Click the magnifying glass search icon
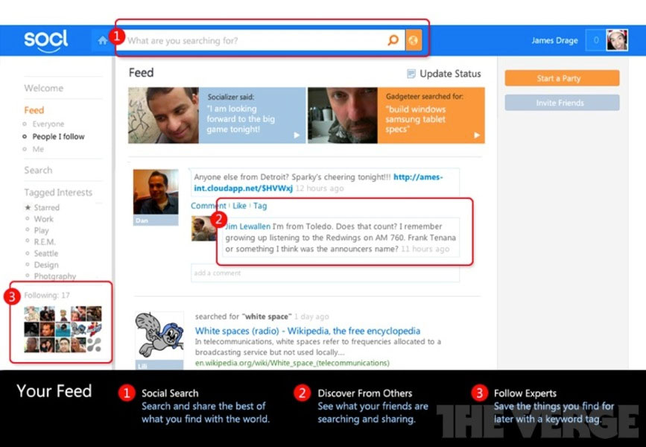Viewport: 646px width, 447px height. point(393,39)
